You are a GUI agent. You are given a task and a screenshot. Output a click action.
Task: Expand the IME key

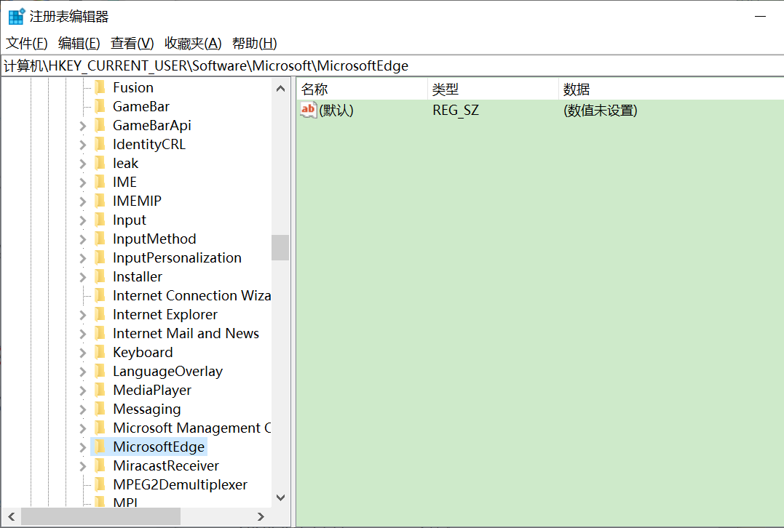click(83, 183)
